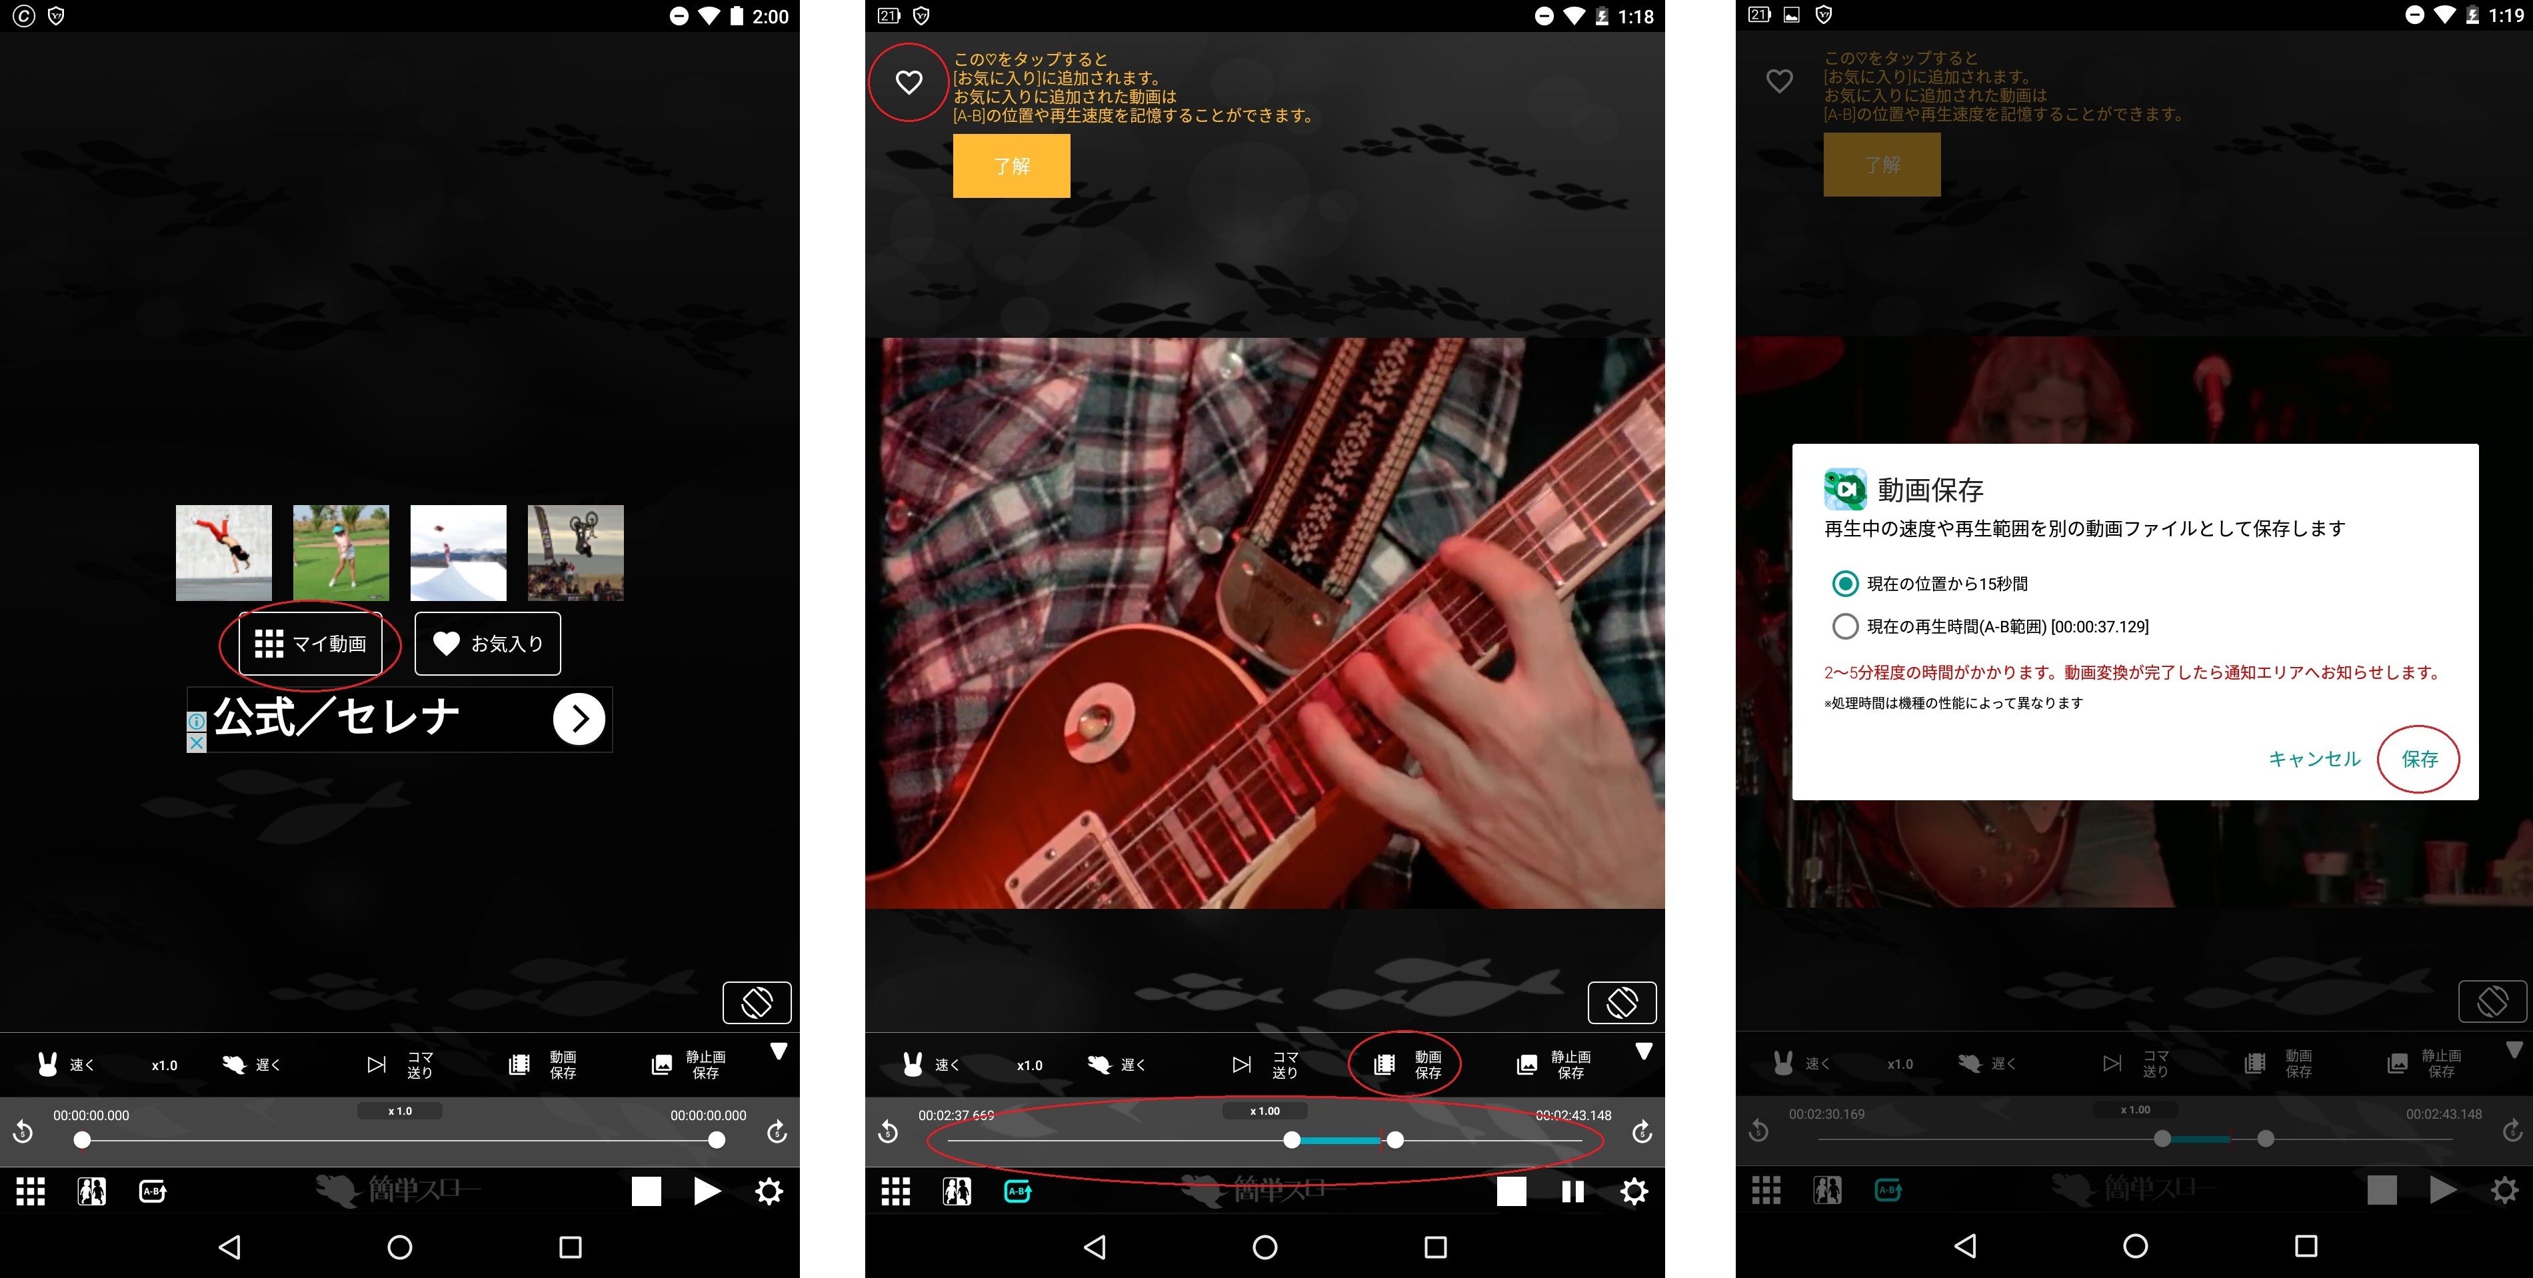Click start handle of the cyan A-B range slider circled in red

pos(1292,1139)
